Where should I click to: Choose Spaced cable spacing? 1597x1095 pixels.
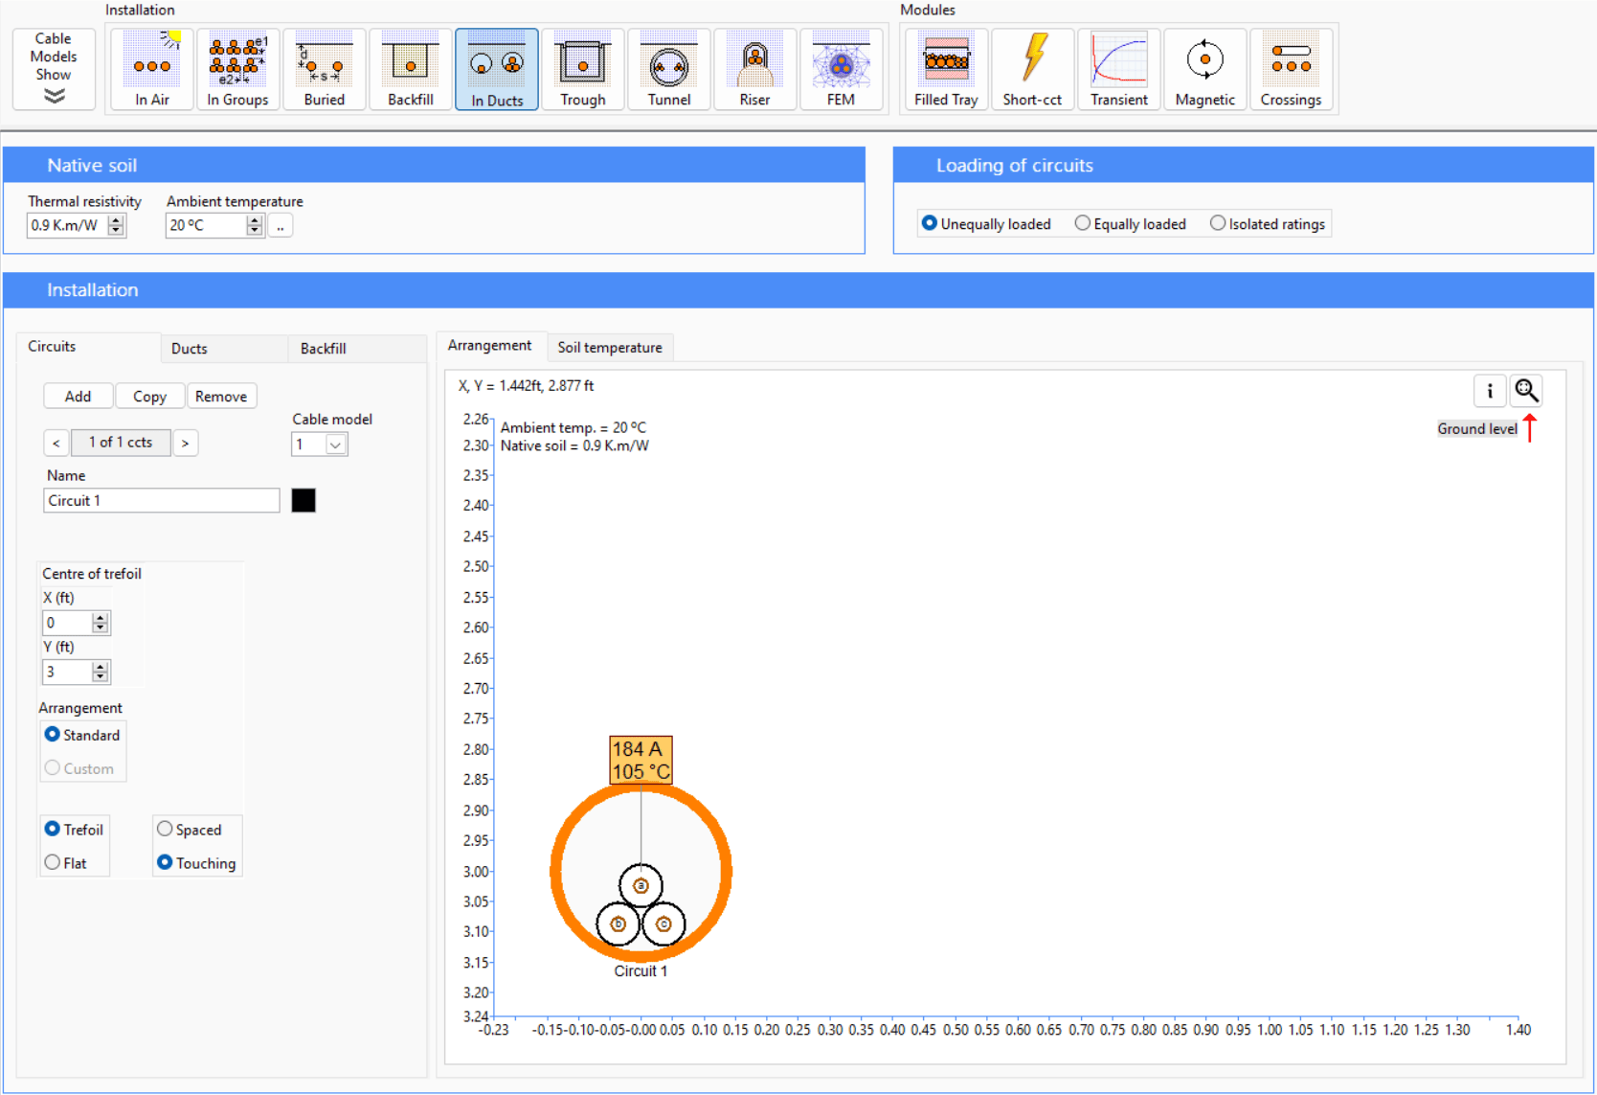[165, 828]
